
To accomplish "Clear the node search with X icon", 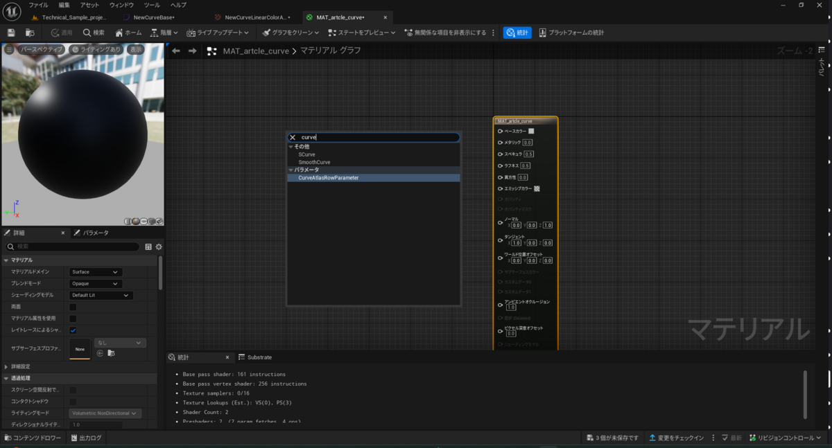I will click(x=293, y=137).
